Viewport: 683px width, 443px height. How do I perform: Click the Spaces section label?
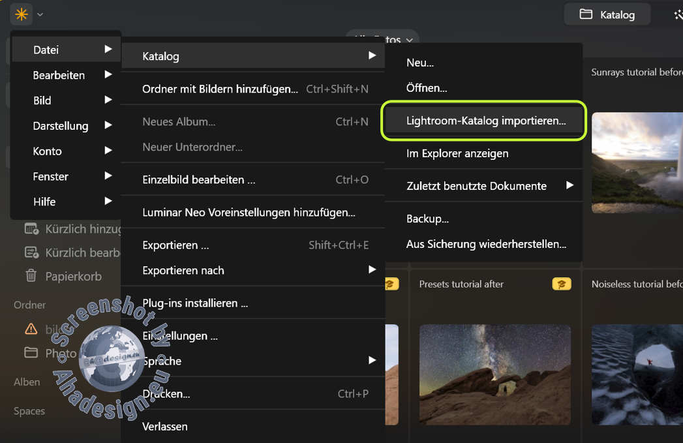click(29, 411)
